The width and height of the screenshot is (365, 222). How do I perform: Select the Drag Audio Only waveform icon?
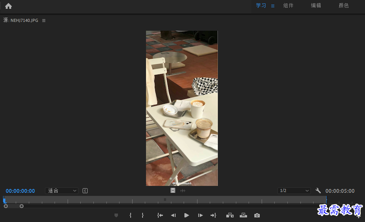coord(183,191)
